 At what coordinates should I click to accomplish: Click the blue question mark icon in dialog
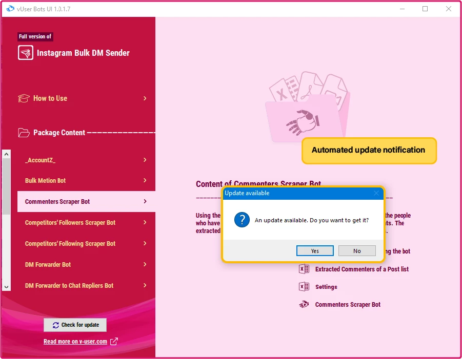point(242,220)
